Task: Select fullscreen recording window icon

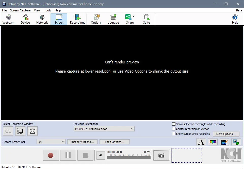Action: coord(32,131)
